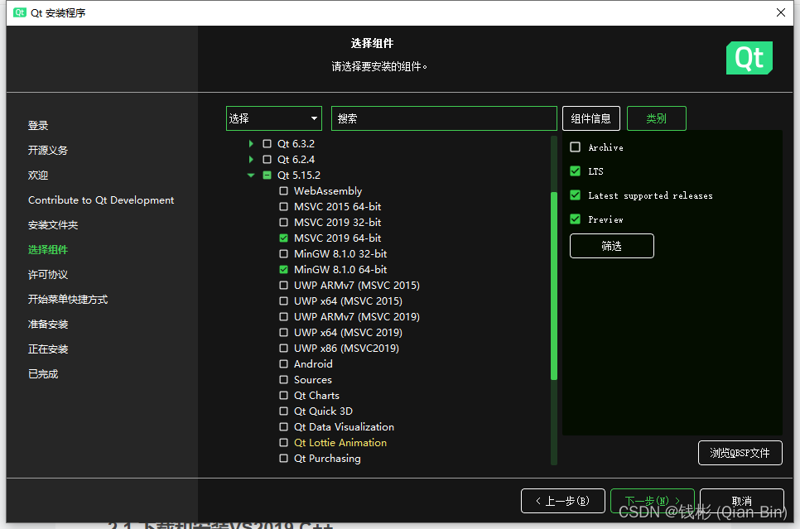800x529 pixels.
Task: Open the 选择 dropdown list
Action: 274,118
